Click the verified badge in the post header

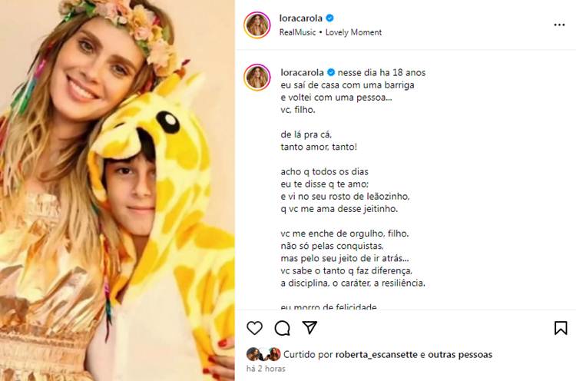331,18
